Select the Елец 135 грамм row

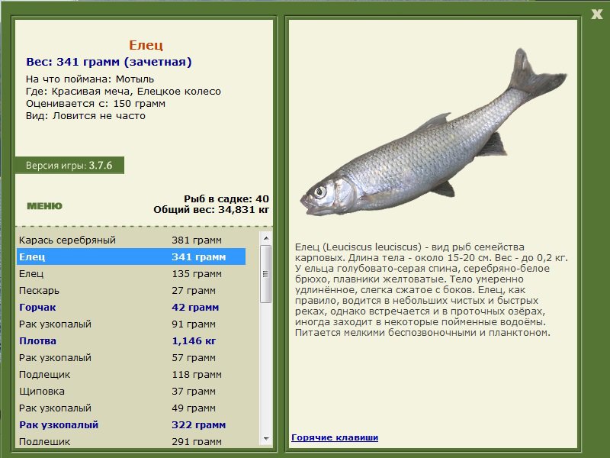click(x=131, y=273)
